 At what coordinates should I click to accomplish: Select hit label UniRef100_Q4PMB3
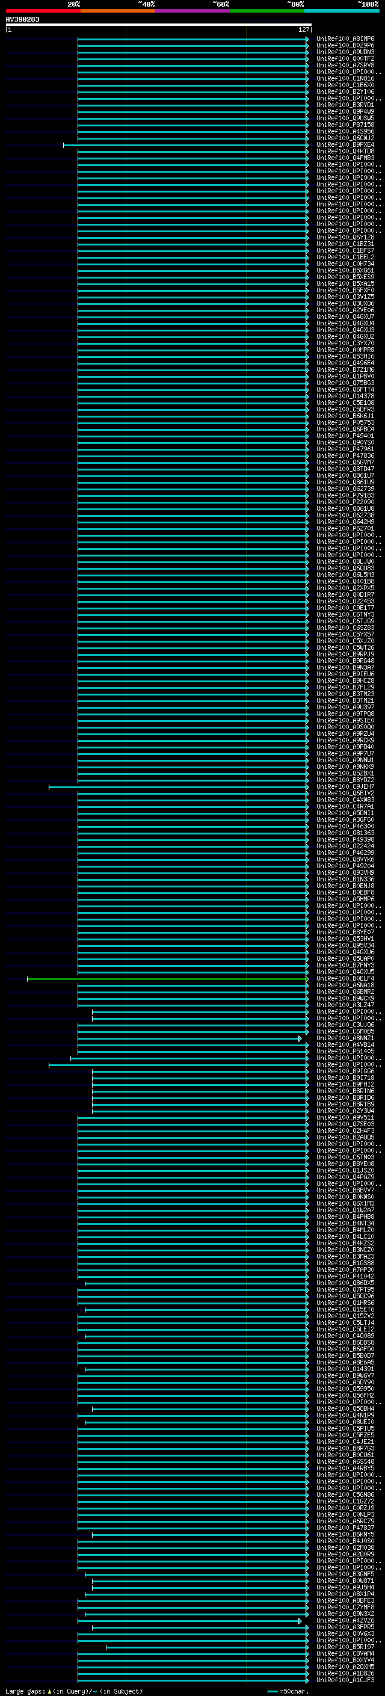[345, 158]
